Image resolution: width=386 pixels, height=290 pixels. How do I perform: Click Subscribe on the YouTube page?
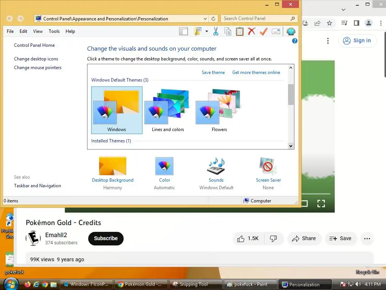pyautogui.click(x=106, y=239)
